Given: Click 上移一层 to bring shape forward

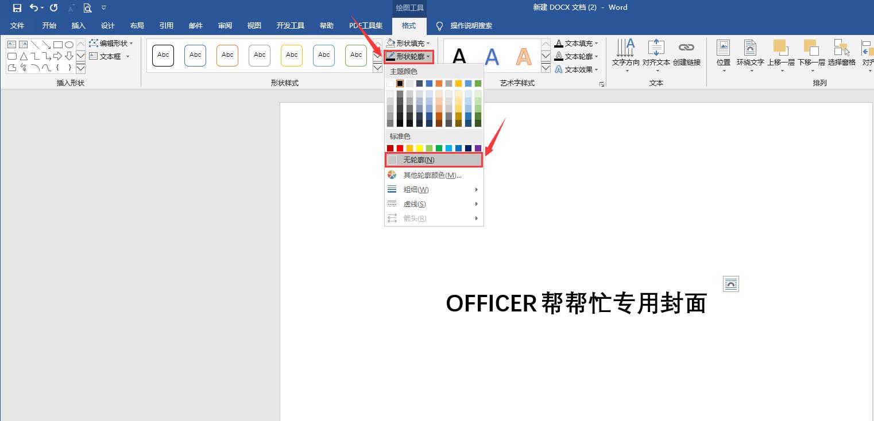Looking at the screenshot, I should (x=780, y=53).
